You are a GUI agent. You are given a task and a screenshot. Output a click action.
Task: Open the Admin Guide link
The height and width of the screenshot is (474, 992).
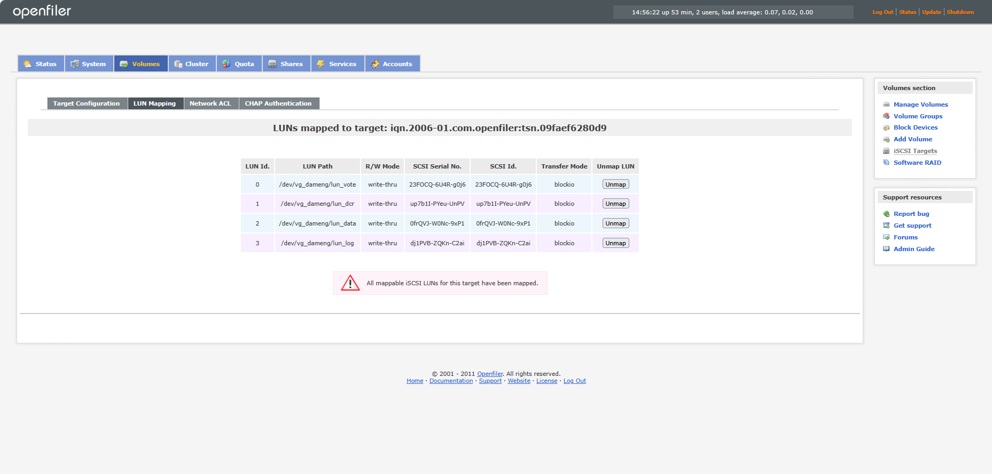(914, 249)
